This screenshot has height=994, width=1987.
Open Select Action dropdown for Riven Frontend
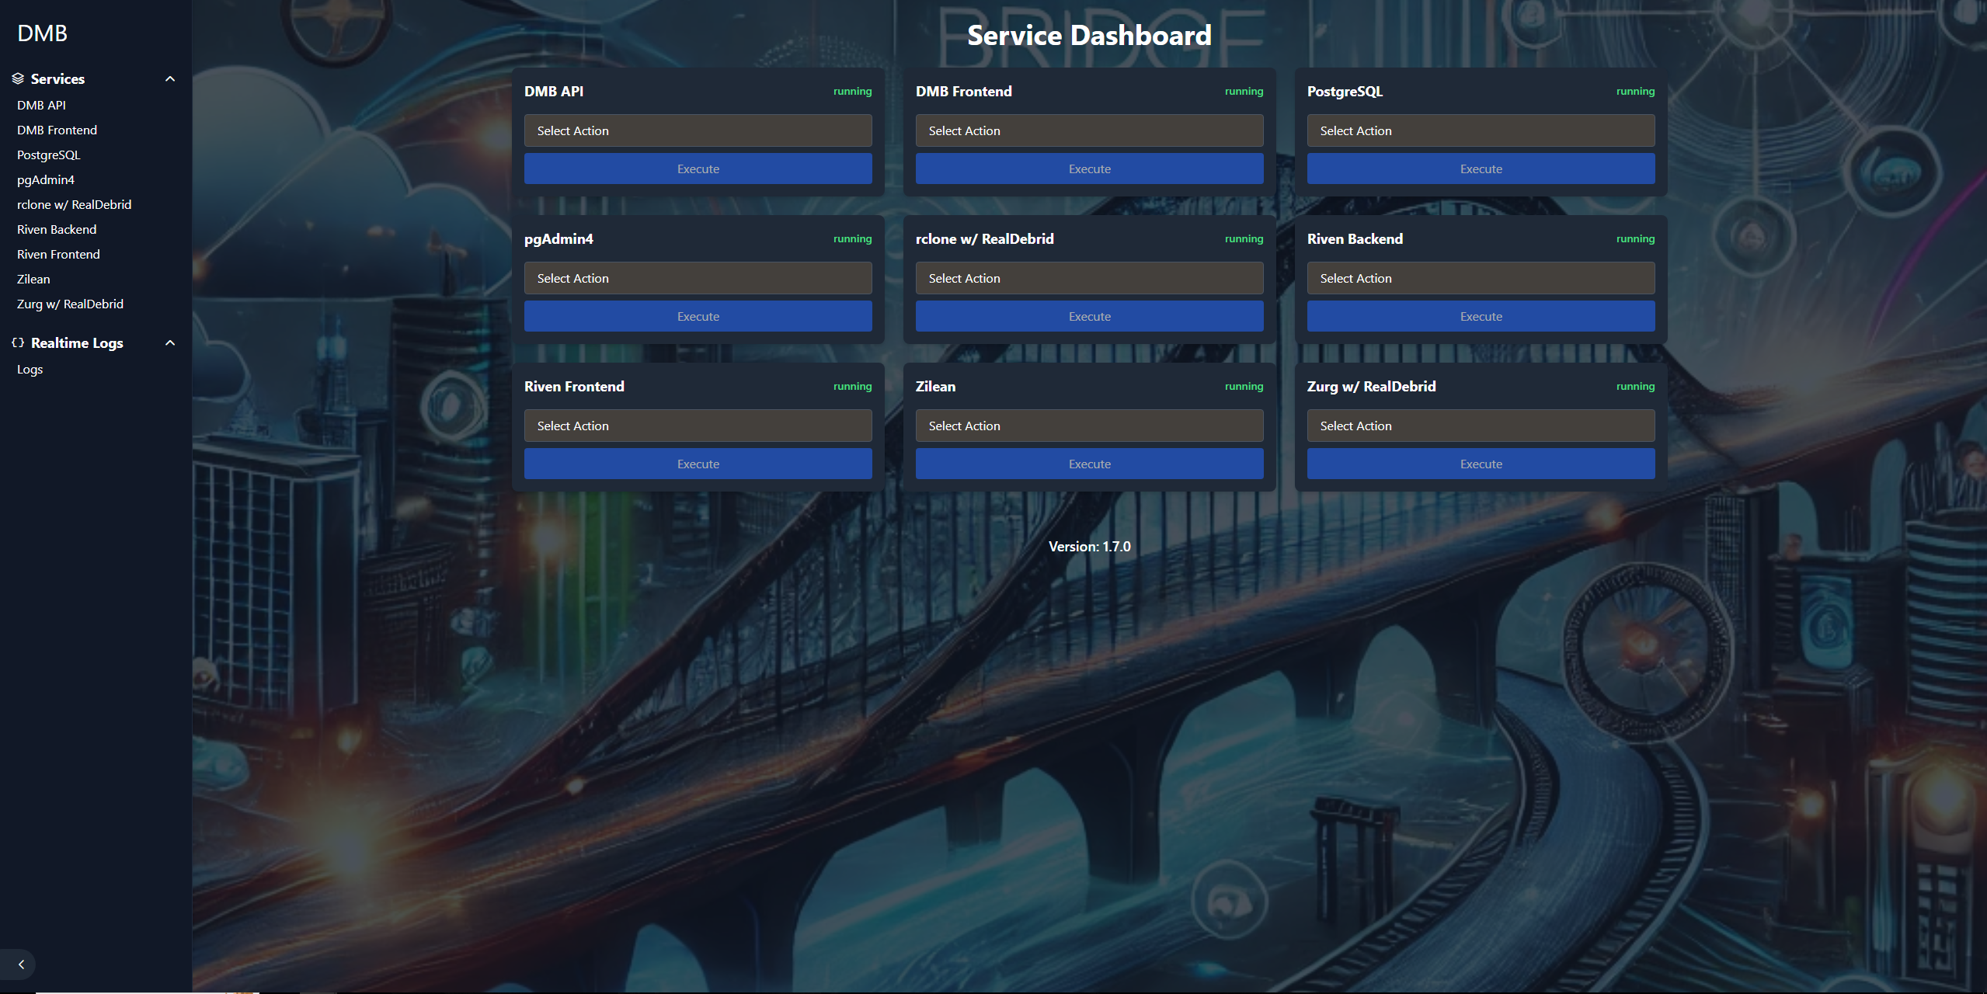(698, 426)
